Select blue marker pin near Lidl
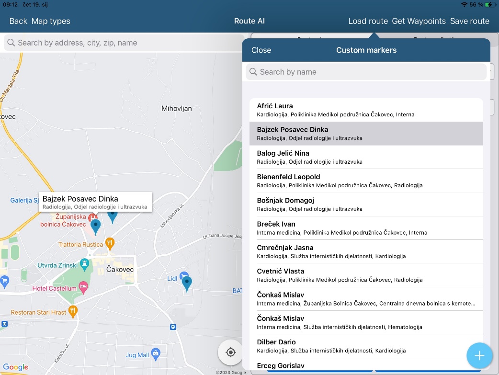499x375 pixels. pyautogui.click(x=187, y=283)
